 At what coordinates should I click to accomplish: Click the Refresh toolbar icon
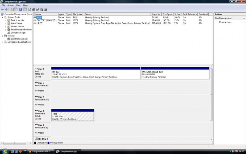(30, 10)
